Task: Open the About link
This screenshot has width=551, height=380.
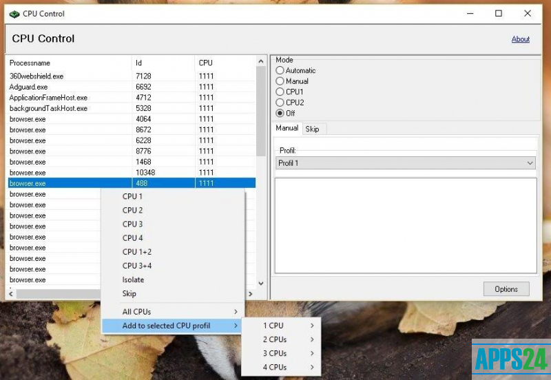Action: (x=521, y=39)
